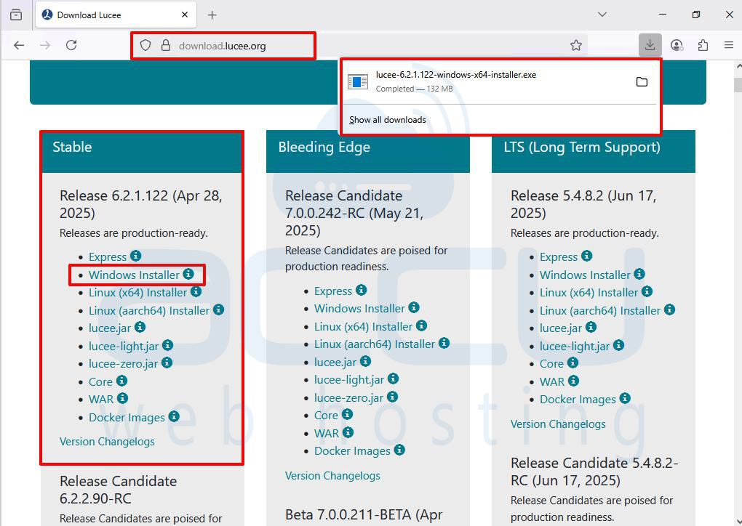Bookmark this page with the star icon
Viewport: 742px width, 526px height.
tap(576, 45)
